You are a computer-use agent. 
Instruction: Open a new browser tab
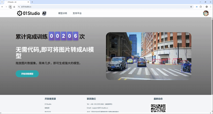pyautogui.click(x=32, y=2)
